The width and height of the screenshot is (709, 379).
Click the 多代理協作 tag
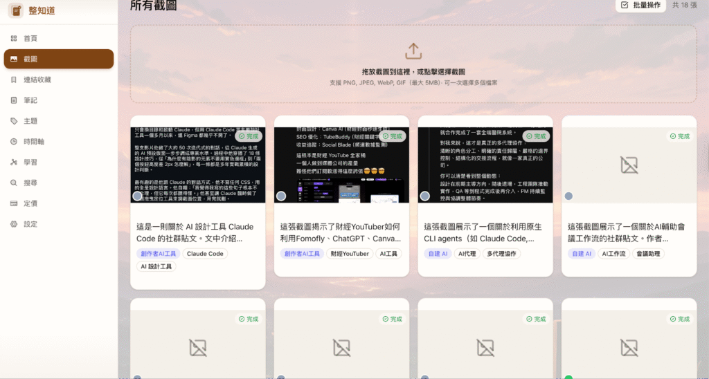[x=501, y=254]
